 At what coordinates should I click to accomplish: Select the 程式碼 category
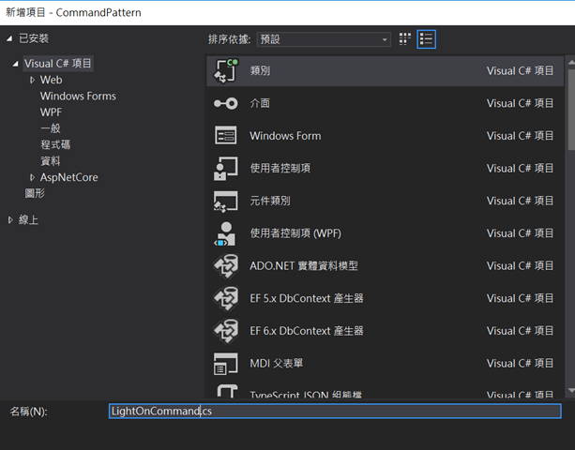click(x=55, y=144)
